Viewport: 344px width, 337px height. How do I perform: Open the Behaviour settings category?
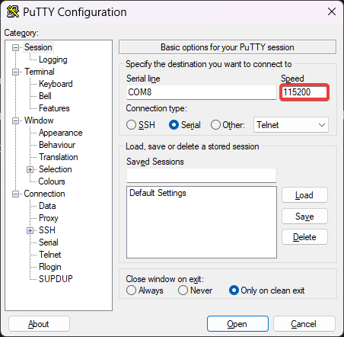click(57, 145)
